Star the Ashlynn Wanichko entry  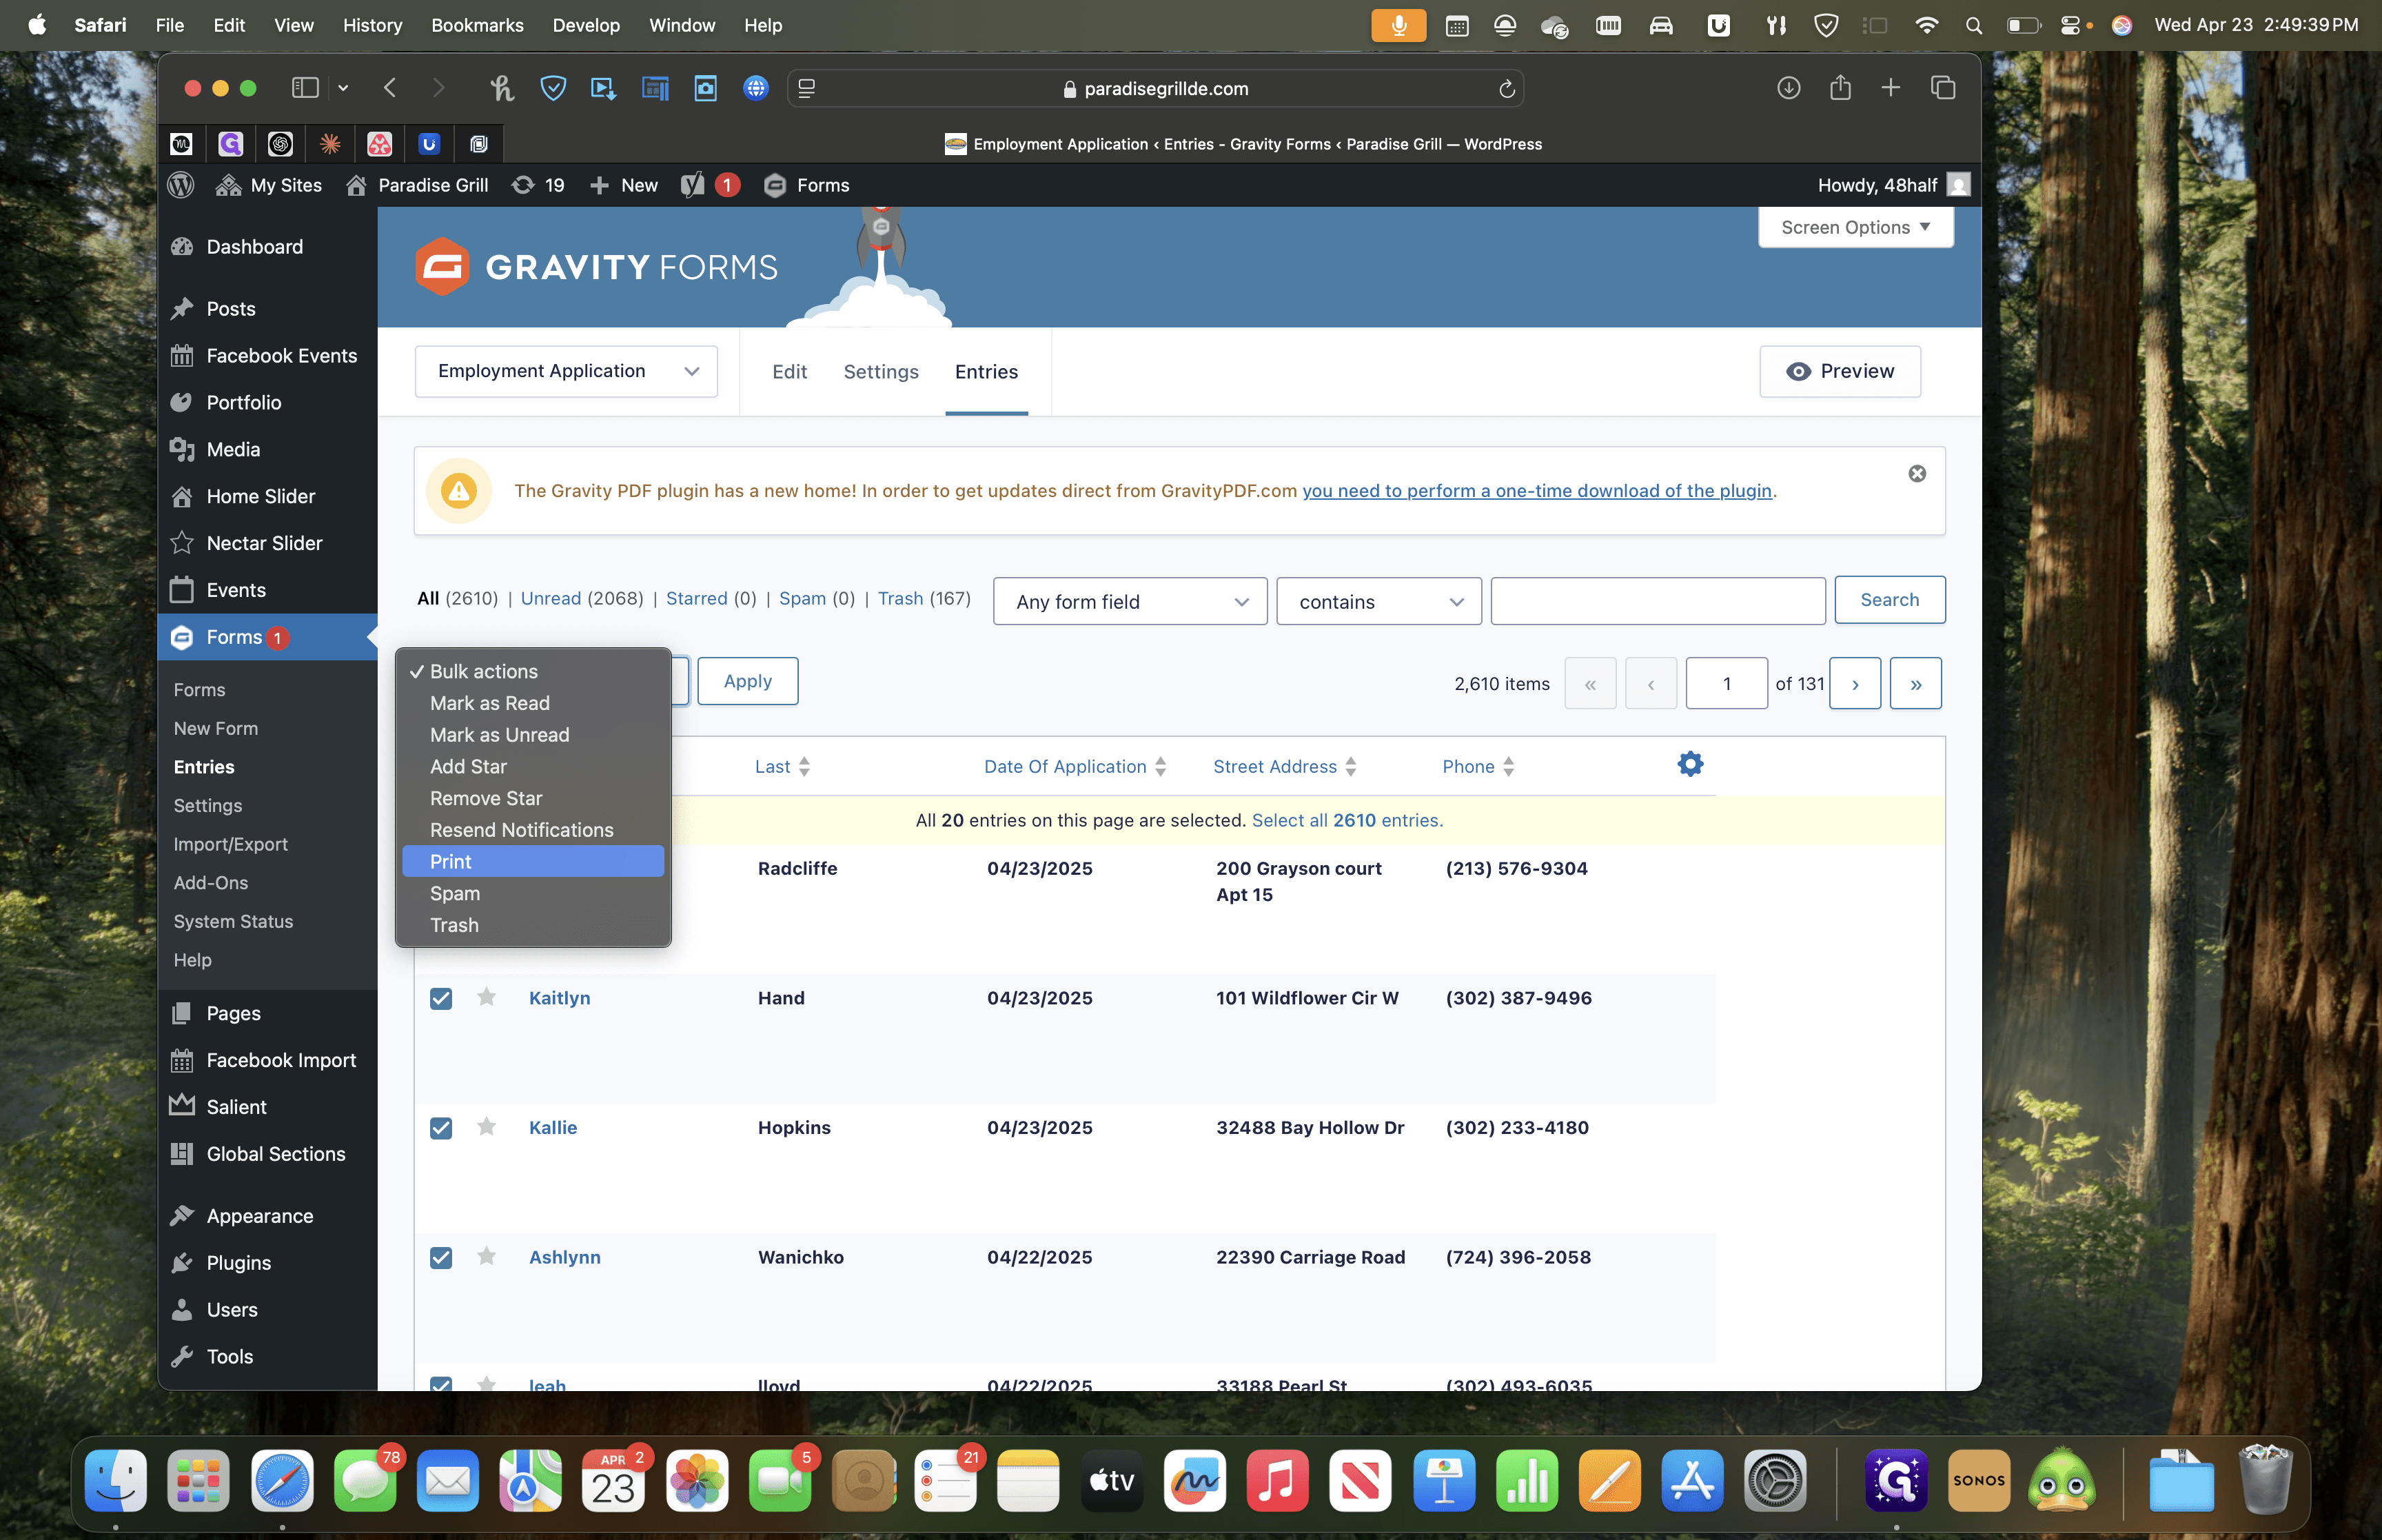pyautogui.click(x=487, y=1256)
